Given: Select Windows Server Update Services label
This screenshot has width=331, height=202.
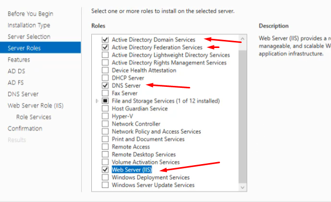Looking at the screenshot, I should [x=153, y=185].
